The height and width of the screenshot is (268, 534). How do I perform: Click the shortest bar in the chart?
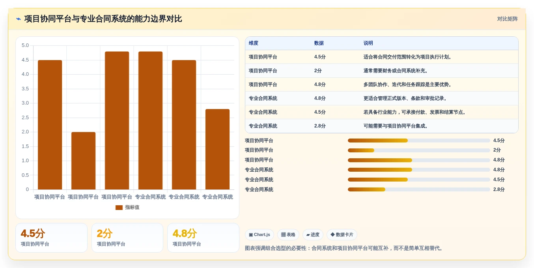(x=83, y=161)
